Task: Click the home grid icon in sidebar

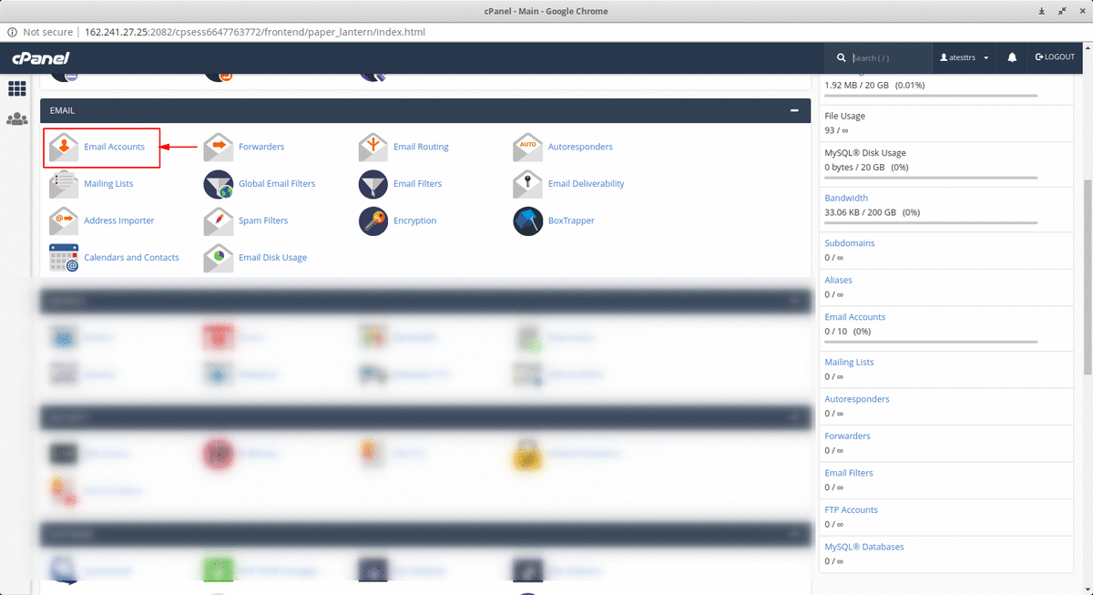Action: [x=16, y=89]
